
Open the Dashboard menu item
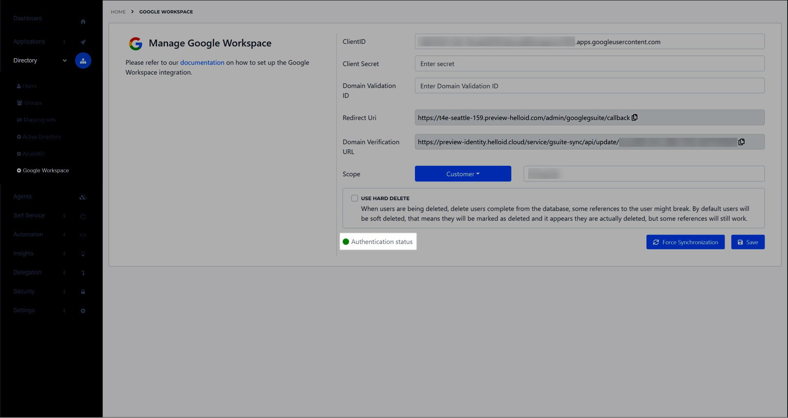[x=27, y=18]
